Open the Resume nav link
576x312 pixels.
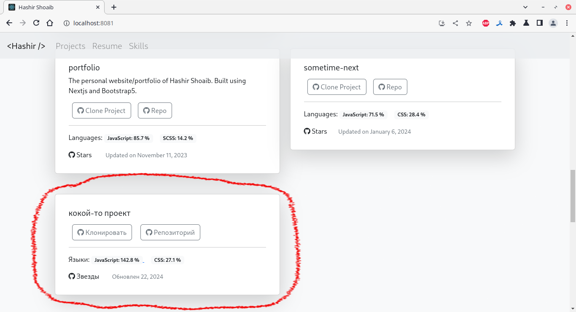coord(107,46)
